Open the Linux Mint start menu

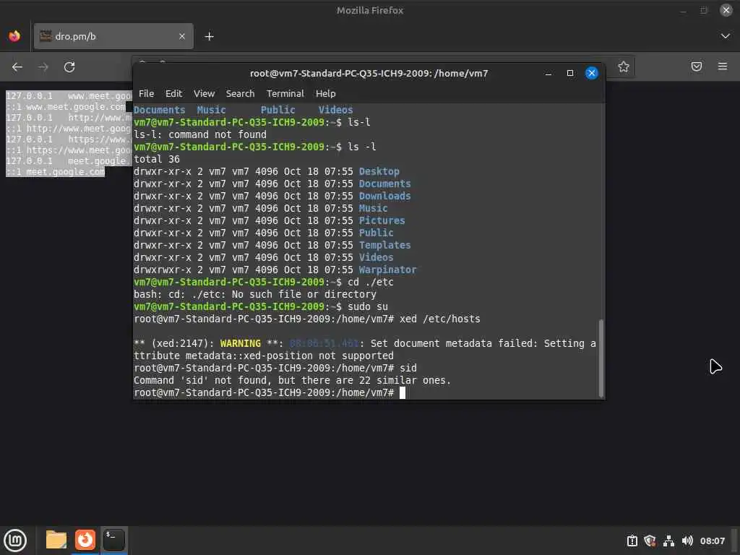(x=14, y=541)
